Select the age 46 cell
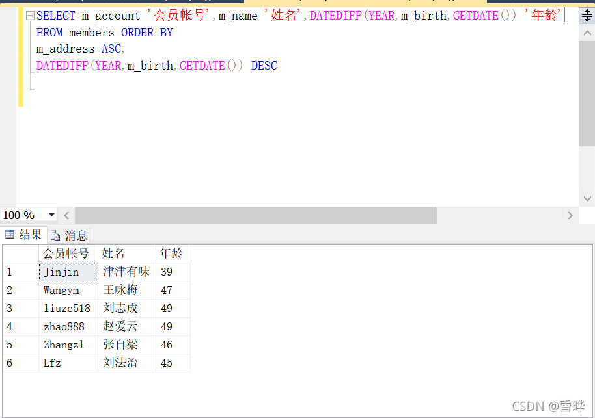 173,345
